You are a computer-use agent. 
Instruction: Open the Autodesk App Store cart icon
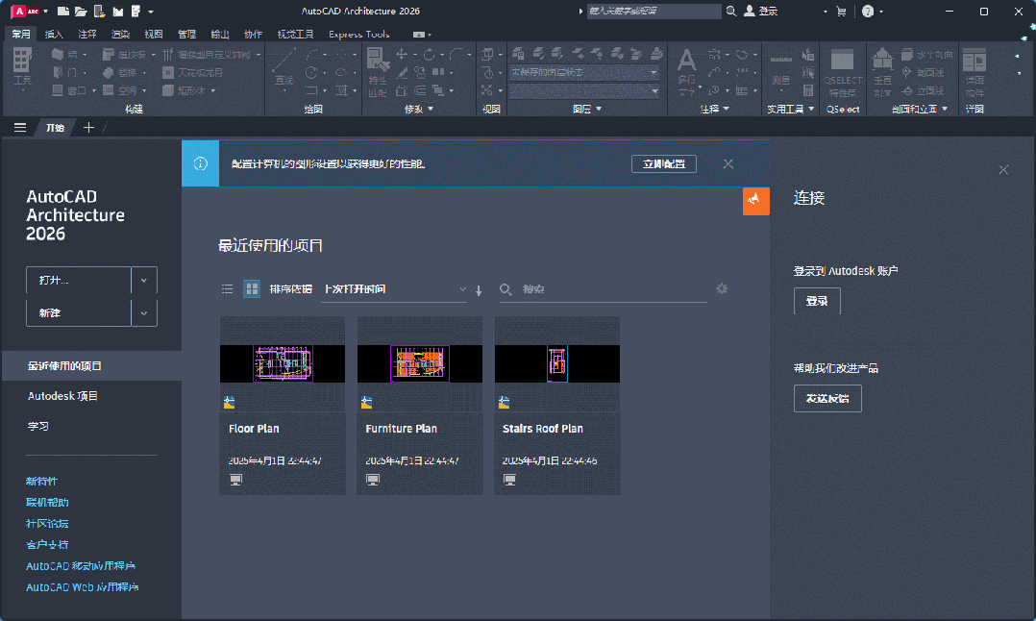click(x=840, y=12)
